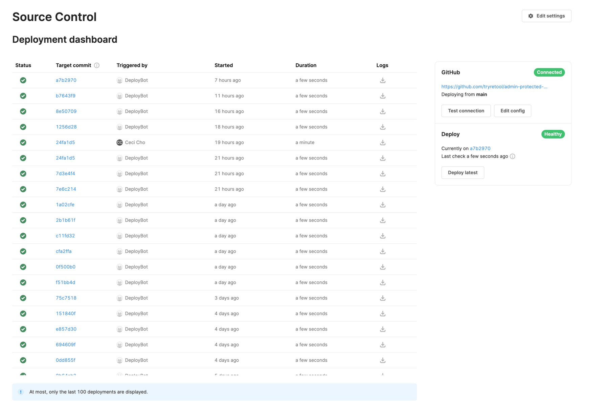Click success status icon for a7b2970
The height and width of the screenshot is (404, 609).
coord(23,80)
